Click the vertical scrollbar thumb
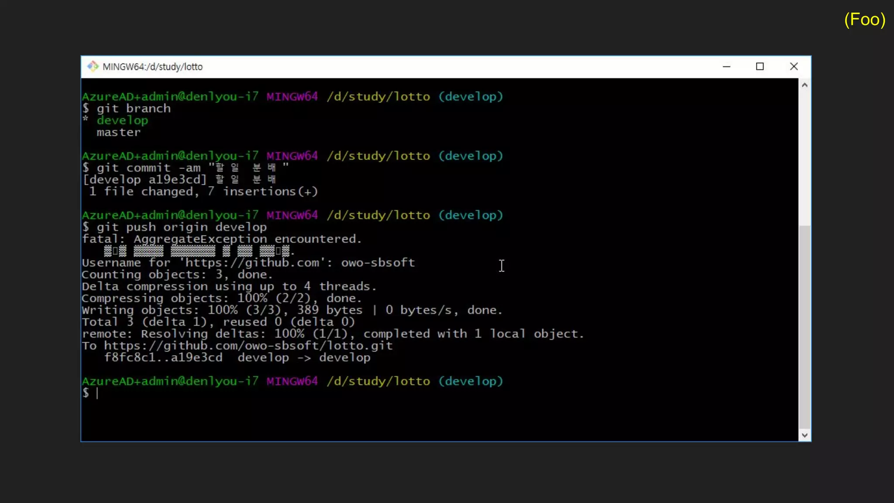This screenshot has height=503, width=894. pos(805,327)
